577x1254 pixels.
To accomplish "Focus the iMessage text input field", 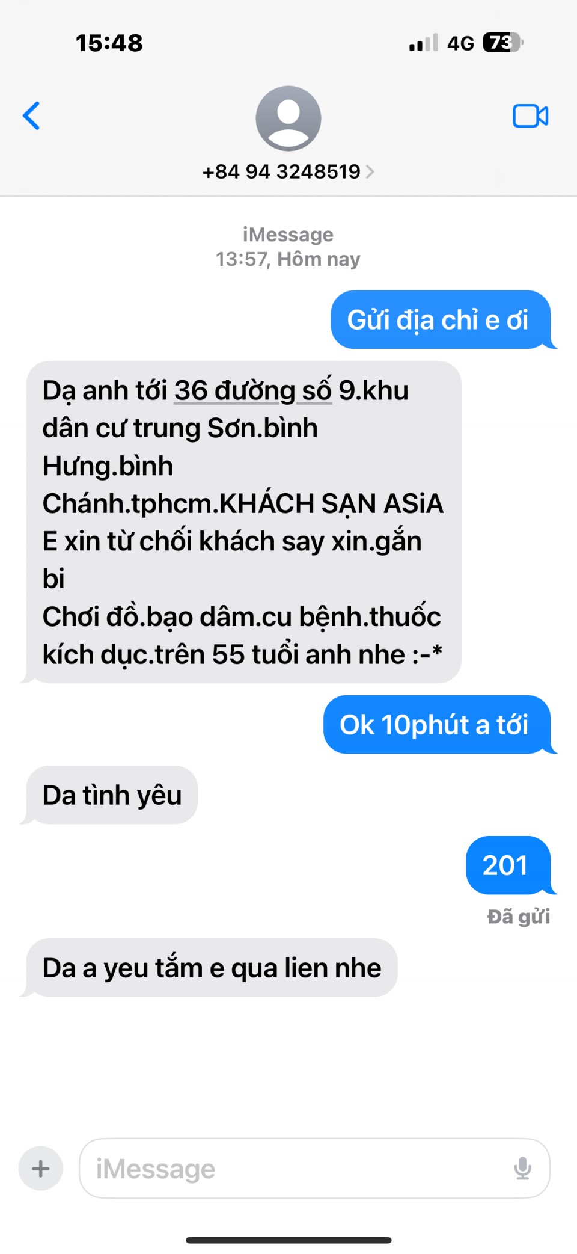I will point(314,1168).
